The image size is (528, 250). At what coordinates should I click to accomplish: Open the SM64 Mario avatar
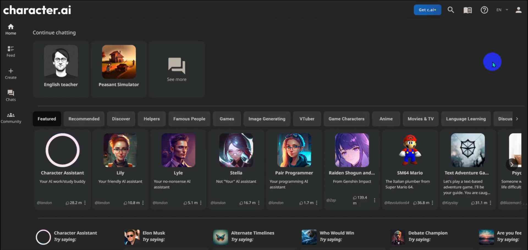[410, 150]
